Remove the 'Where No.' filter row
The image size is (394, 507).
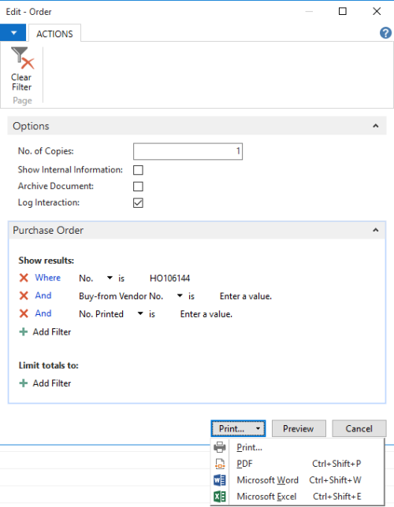pos(24,278)
